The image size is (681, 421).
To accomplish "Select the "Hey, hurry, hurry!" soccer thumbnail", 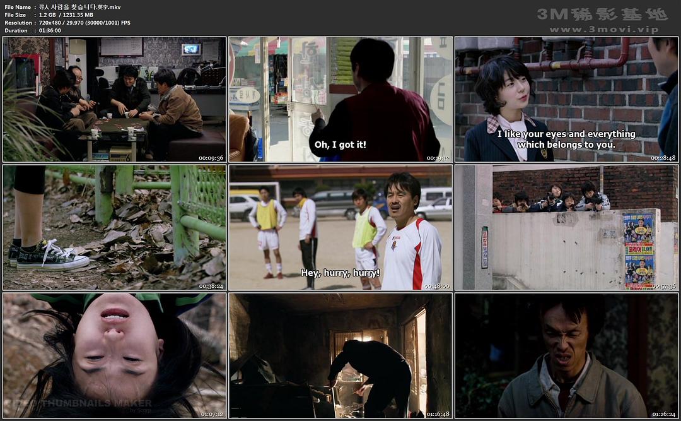I will coord(340,227).
